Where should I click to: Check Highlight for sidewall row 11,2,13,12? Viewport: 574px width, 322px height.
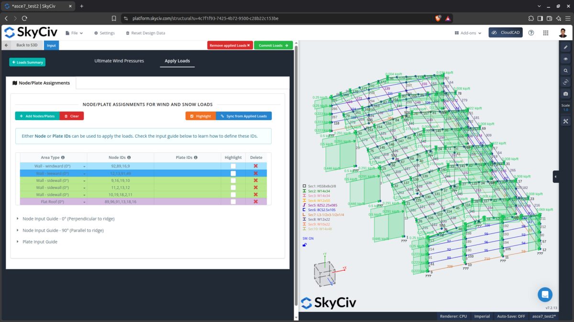[x=233, y=188]
